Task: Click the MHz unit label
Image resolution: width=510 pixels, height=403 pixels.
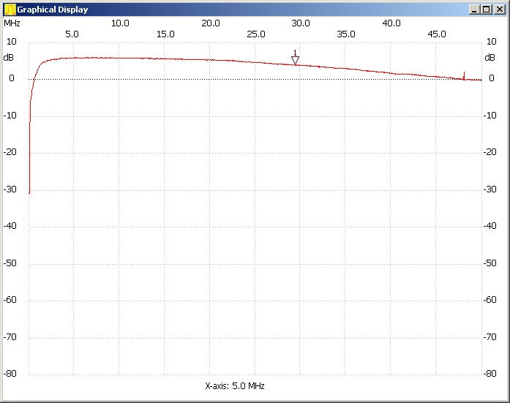Action: [x=12, y=23]
